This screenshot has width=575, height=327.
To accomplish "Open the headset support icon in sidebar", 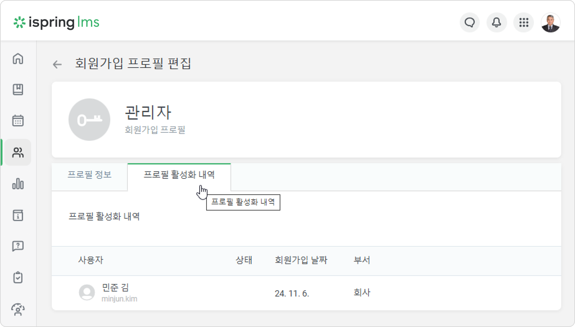I will click(18, 309).
